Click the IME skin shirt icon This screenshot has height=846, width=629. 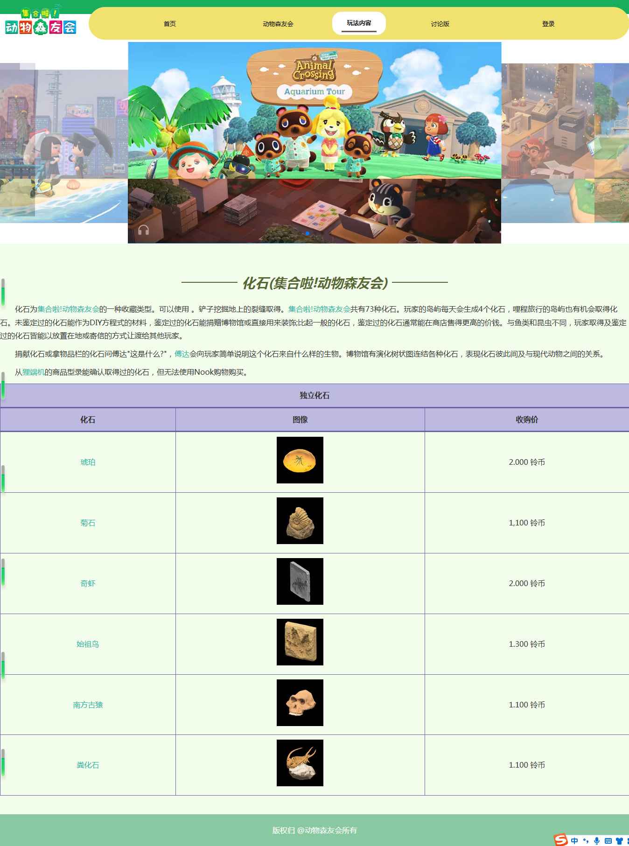(x=619, y=840)
